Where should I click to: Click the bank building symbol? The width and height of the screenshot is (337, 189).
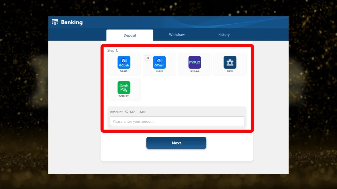[x=230, y=62]
